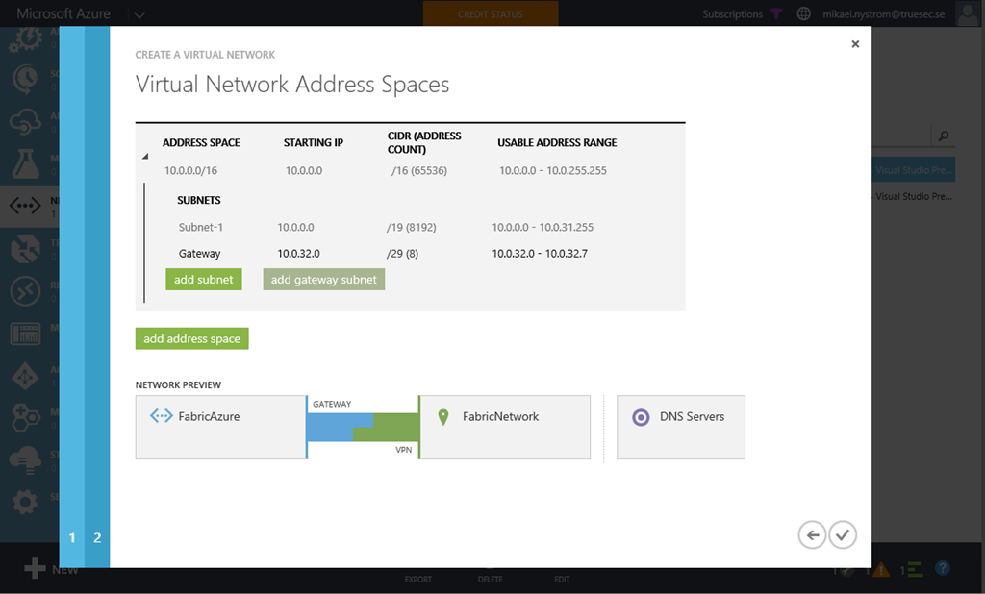Close the Create a Virtual Network dialog

click(x=855, y=44)
